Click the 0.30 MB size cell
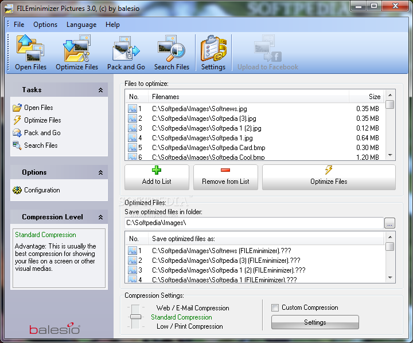413x343 pixels. 368,148
